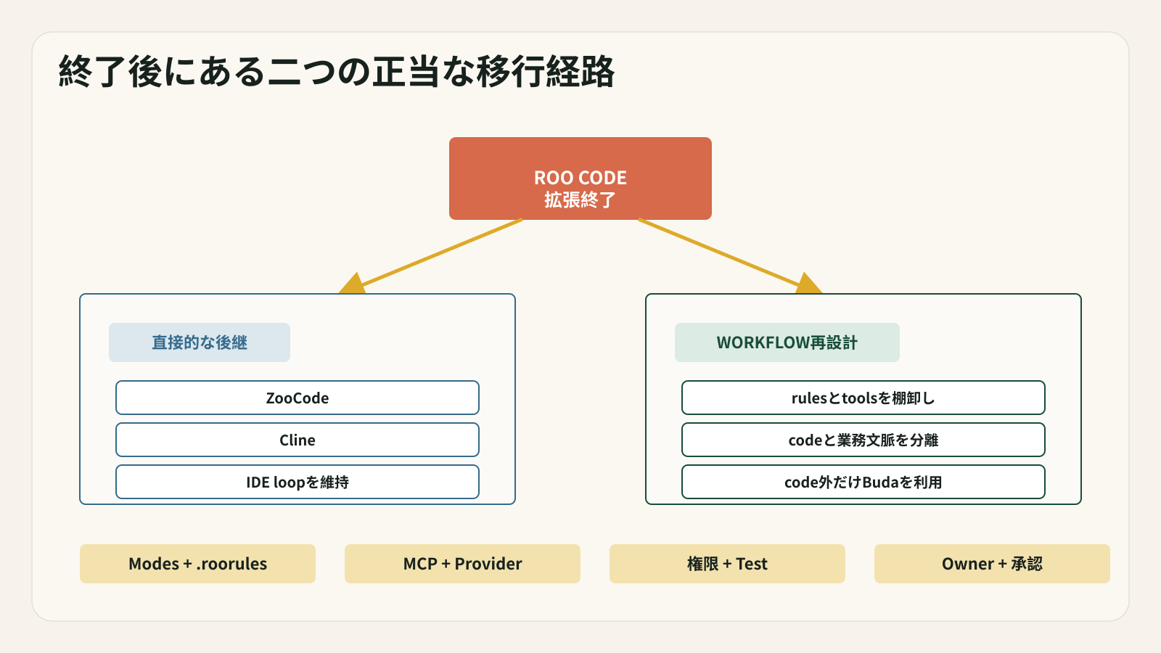Select the Owner + 承認 chip
This screenshot has width=1161, height=653.
pos(992,564)
